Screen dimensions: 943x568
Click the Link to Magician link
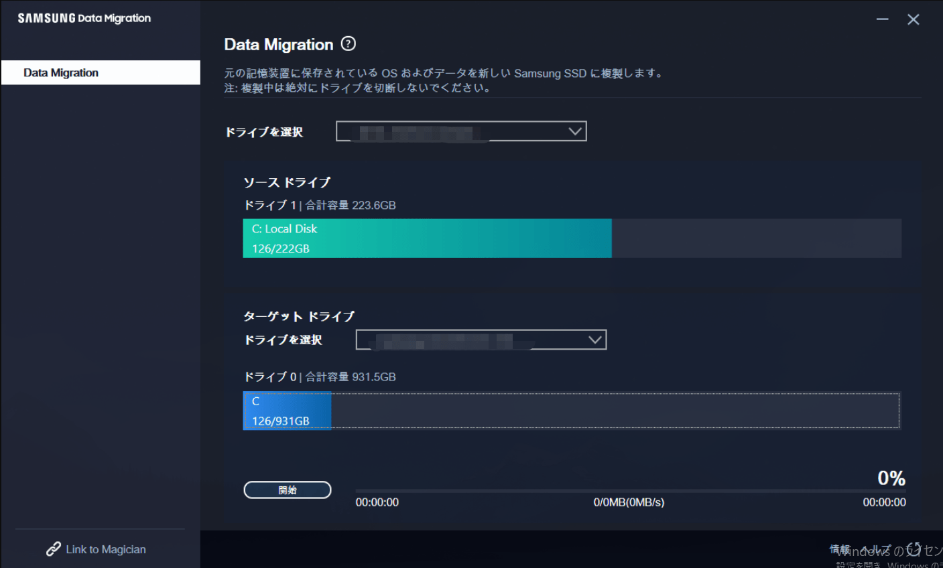[105, 549]
